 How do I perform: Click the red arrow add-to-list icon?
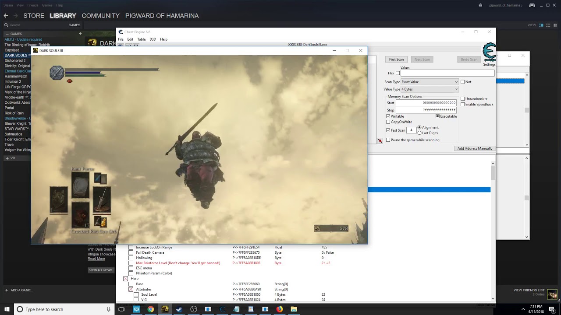click(x=380, y=140)
